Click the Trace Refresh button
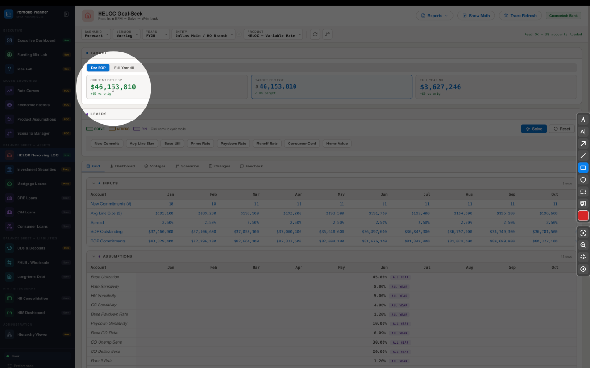 click(x=520, y=16)
